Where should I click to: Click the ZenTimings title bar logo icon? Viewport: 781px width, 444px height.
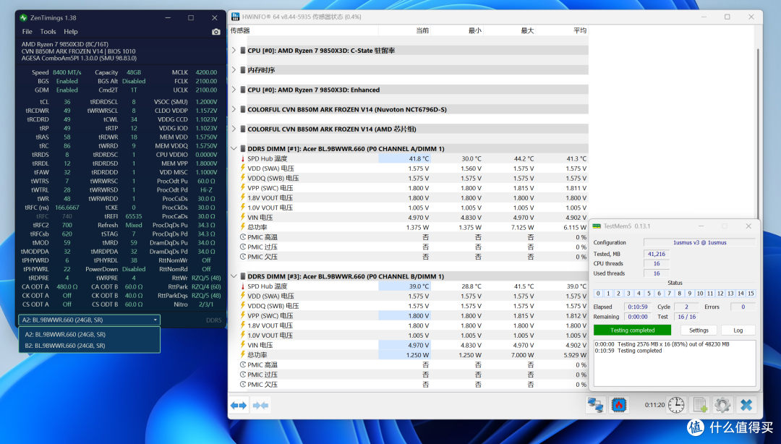[23, 17]
